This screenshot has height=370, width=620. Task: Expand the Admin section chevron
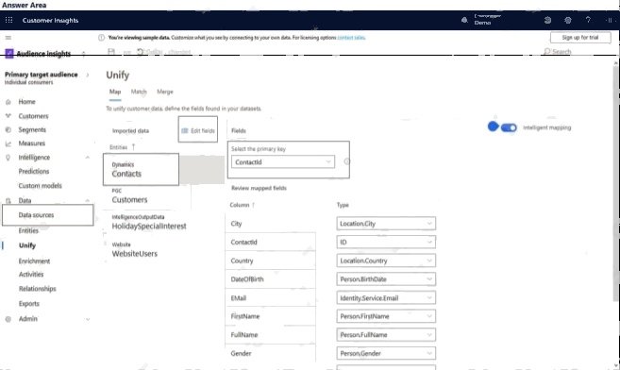88,319
